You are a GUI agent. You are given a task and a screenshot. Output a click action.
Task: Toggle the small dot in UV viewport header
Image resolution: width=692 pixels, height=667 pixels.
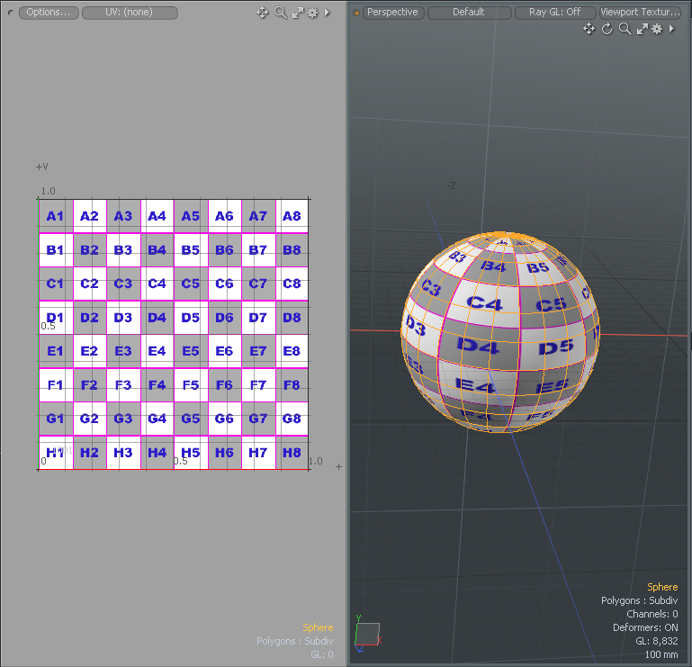(11, 13)
